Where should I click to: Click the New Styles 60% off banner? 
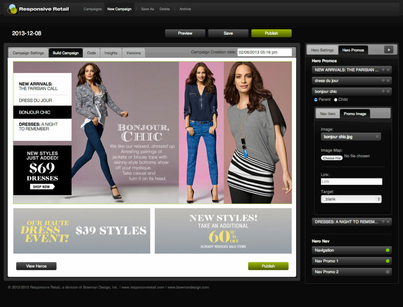[x=223, y=231]
